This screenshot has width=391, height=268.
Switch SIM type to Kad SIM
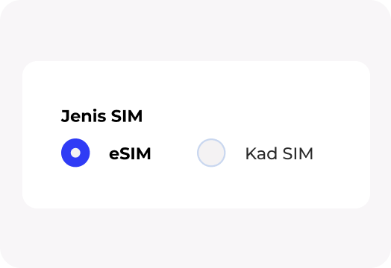(211, 153)
